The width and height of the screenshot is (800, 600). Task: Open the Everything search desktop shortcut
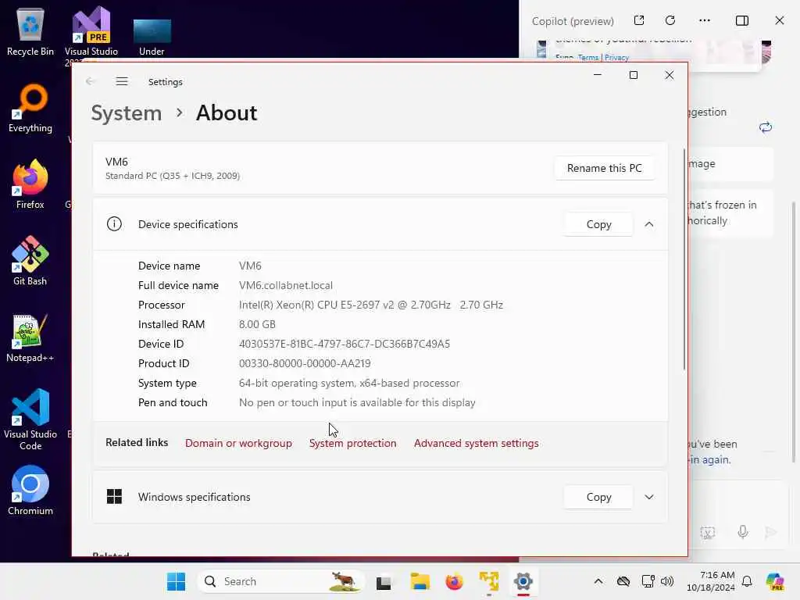[x=30, y=109]
